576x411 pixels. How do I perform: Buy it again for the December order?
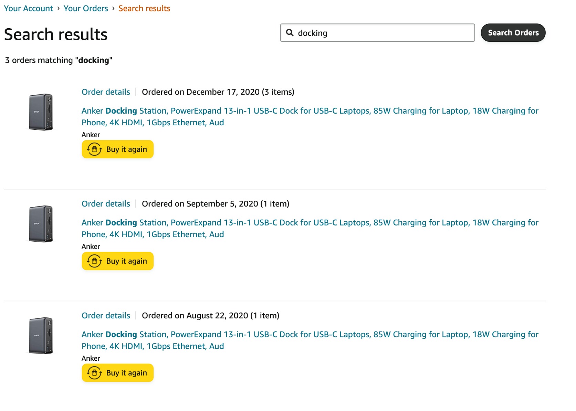click(126, 149)
